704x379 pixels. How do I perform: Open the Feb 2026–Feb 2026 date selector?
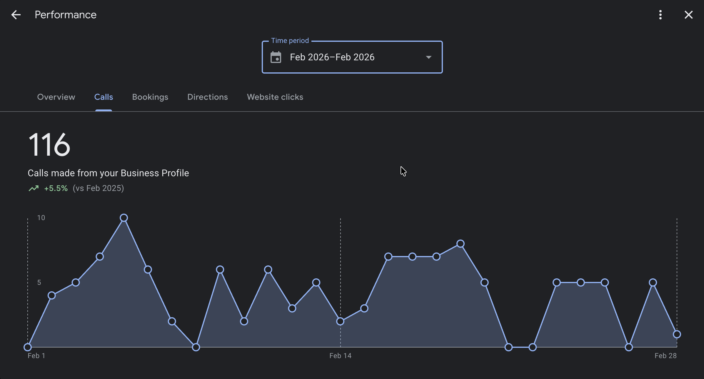click(332, 57)
